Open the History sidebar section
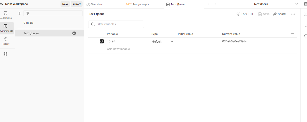 coord(6,41)
